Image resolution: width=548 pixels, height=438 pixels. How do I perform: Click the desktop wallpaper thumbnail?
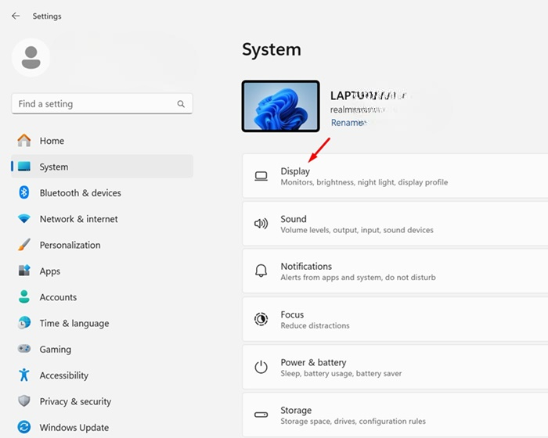(x=280, y=106)
